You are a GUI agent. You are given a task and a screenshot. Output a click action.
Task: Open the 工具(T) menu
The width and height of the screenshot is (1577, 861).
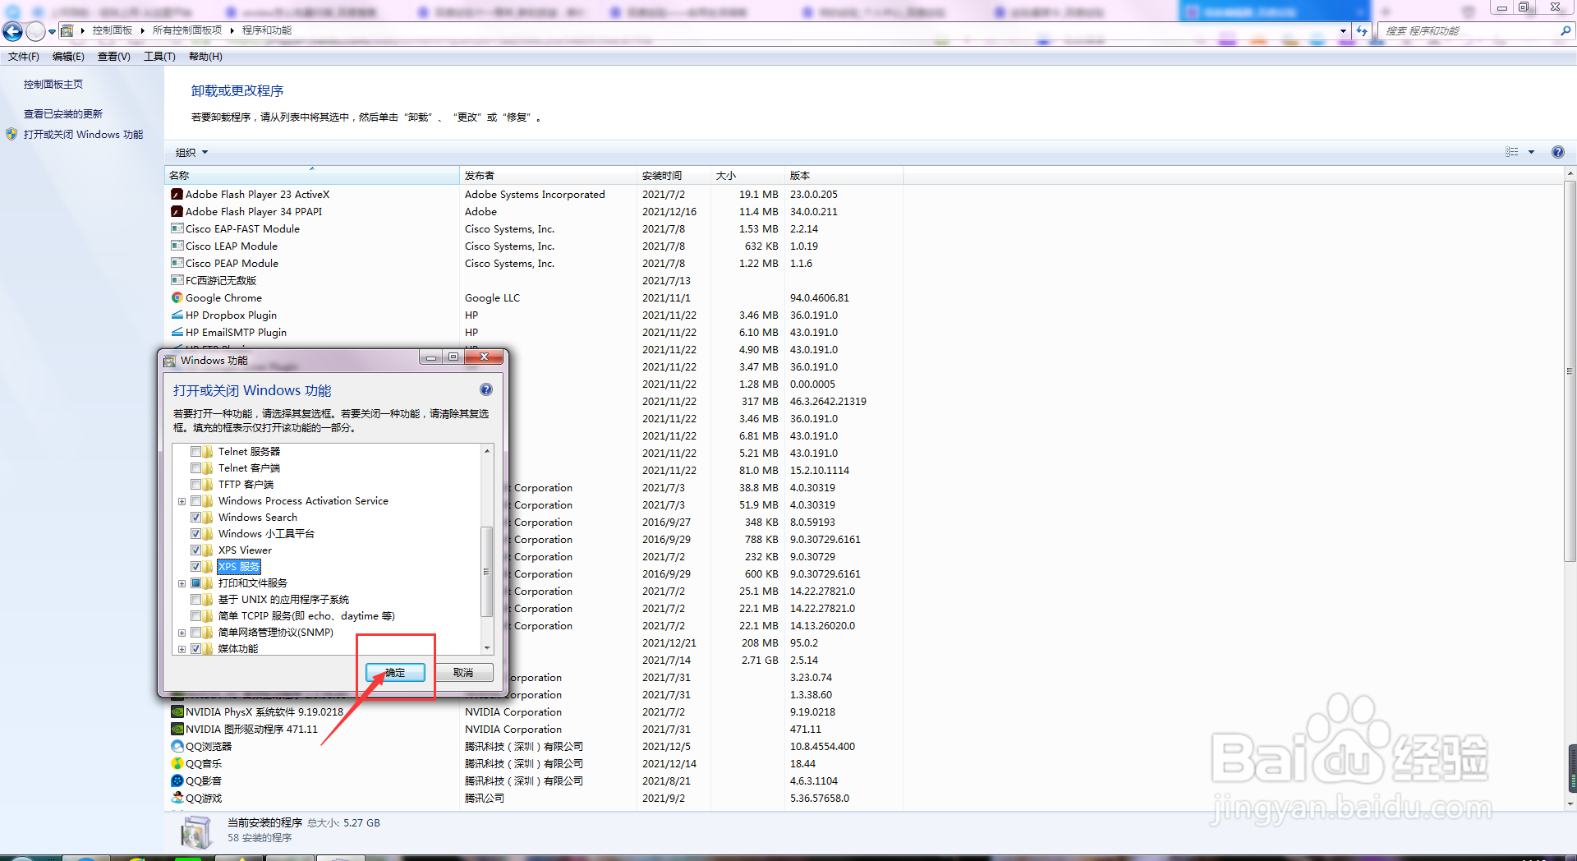pos(159,57)
